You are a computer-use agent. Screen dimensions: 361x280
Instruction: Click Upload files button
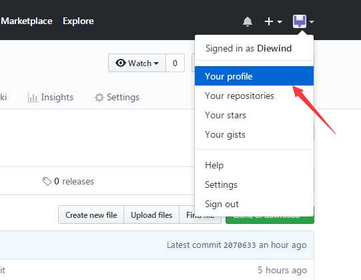pyautogui.click(x=151, y=215)
